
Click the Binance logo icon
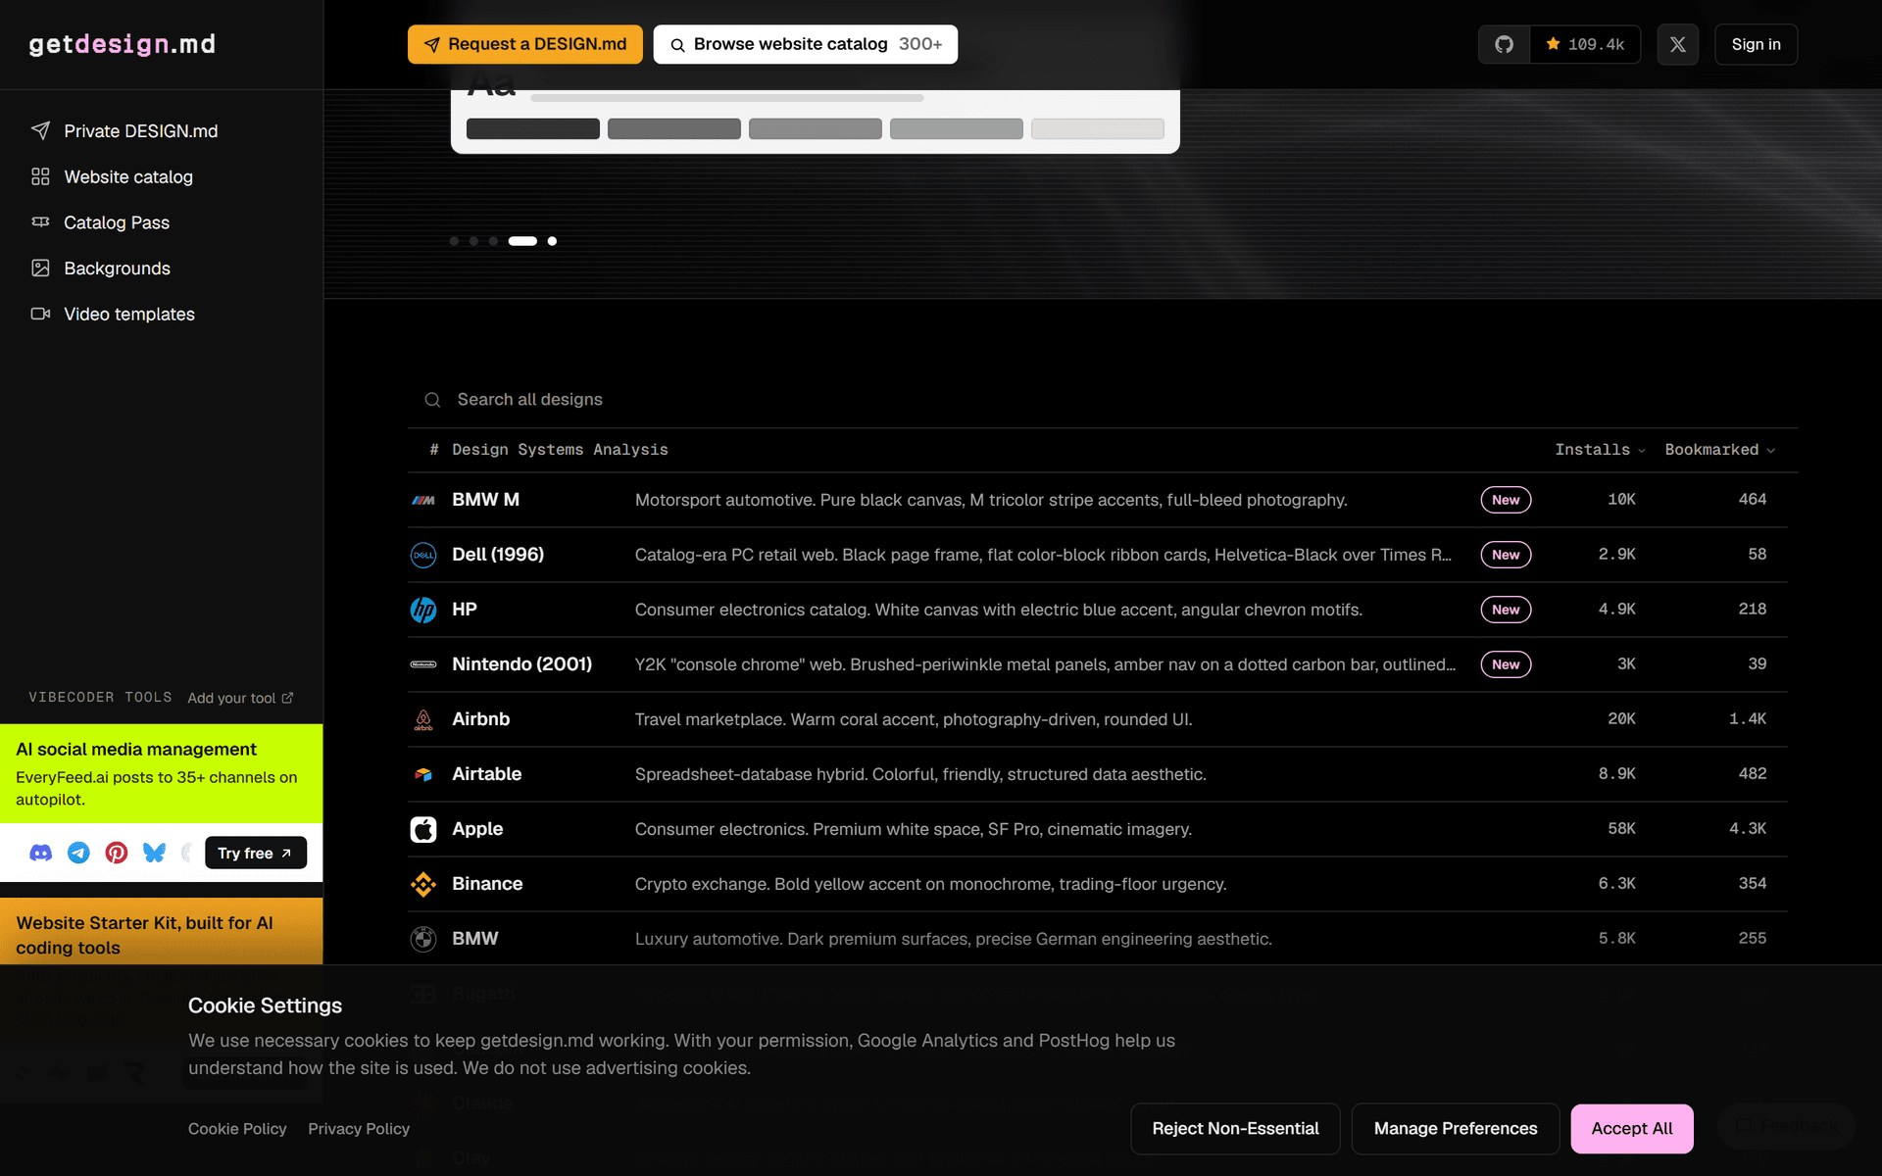pos(423,884)
